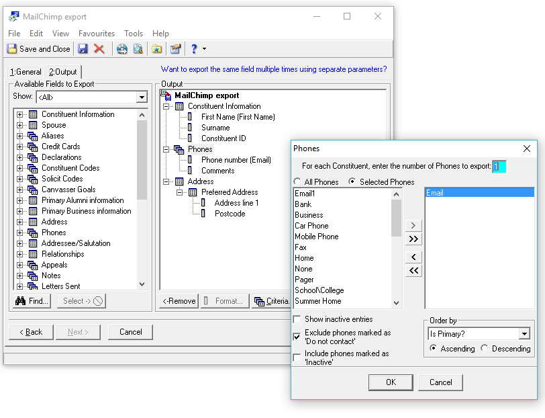
Task: Open the dropdown arrow beside the help icon
Action: click(x=204, y=49)
